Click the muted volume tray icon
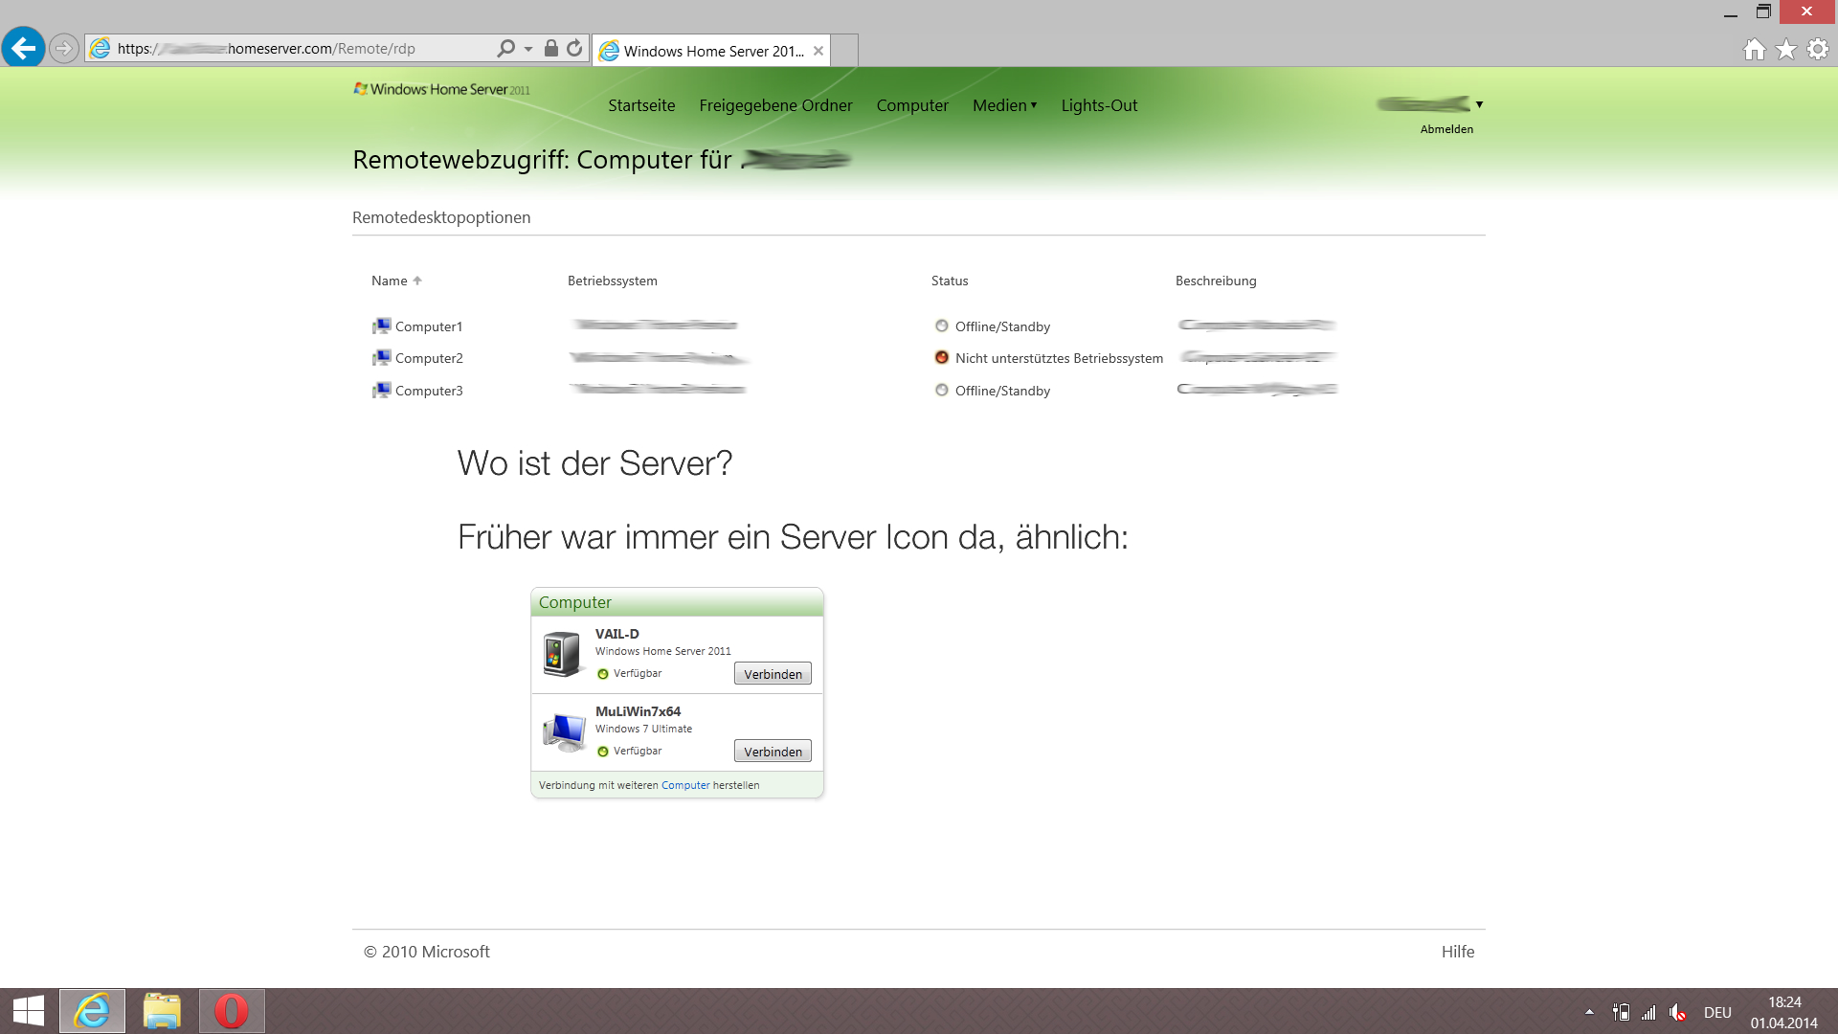Image resolution: width=1838 pixels, height=1034 pixels. click(x=1677, y=1012)
